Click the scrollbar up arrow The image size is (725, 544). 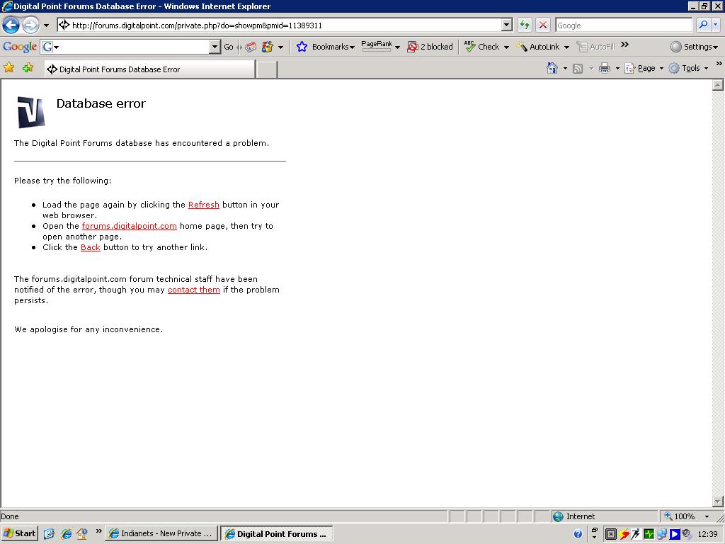[718, 85]
